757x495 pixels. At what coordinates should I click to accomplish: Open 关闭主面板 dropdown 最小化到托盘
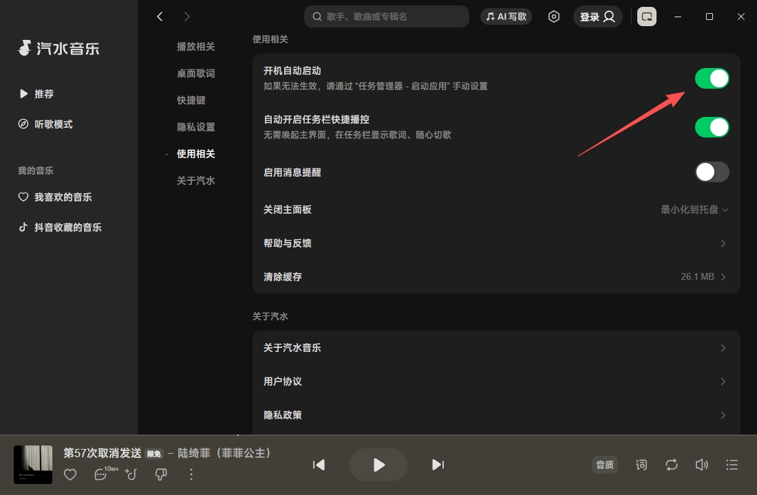click(694, 210)
